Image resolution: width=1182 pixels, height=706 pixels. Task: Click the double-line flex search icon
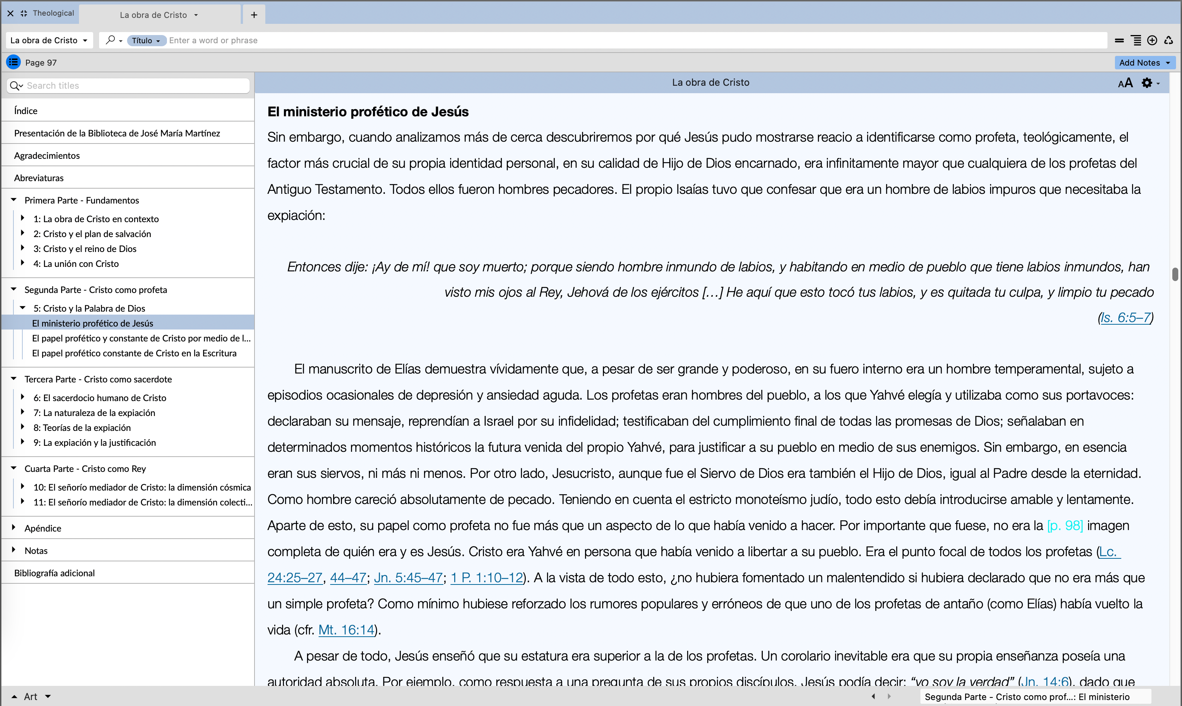[x=1119, y=40]
